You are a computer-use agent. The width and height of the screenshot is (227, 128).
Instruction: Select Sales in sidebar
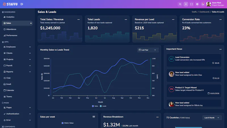(17, 23)
